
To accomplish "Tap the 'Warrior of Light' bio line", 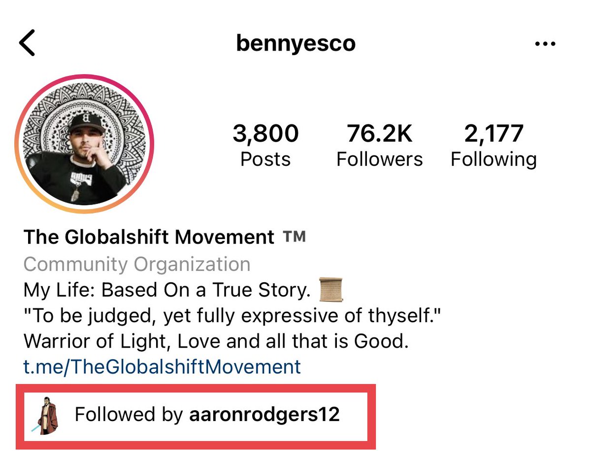I will point(216,341).
